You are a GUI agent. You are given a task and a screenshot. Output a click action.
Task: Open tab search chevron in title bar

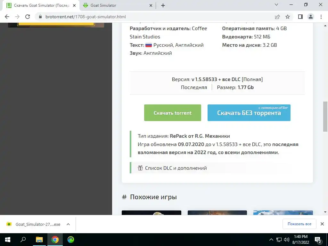276,4
